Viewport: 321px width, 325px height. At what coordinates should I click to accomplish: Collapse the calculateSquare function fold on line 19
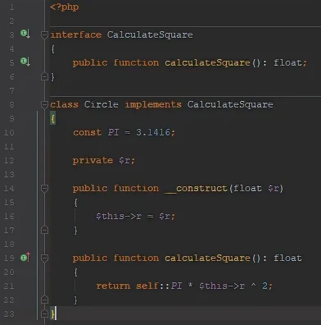[45, 258]
